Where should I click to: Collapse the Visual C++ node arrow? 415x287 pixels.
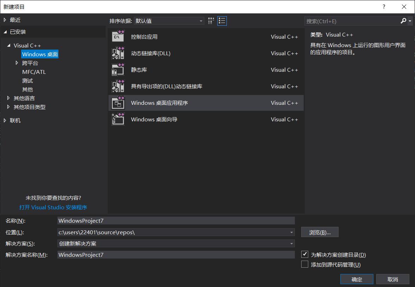click(x=9, y=45)
